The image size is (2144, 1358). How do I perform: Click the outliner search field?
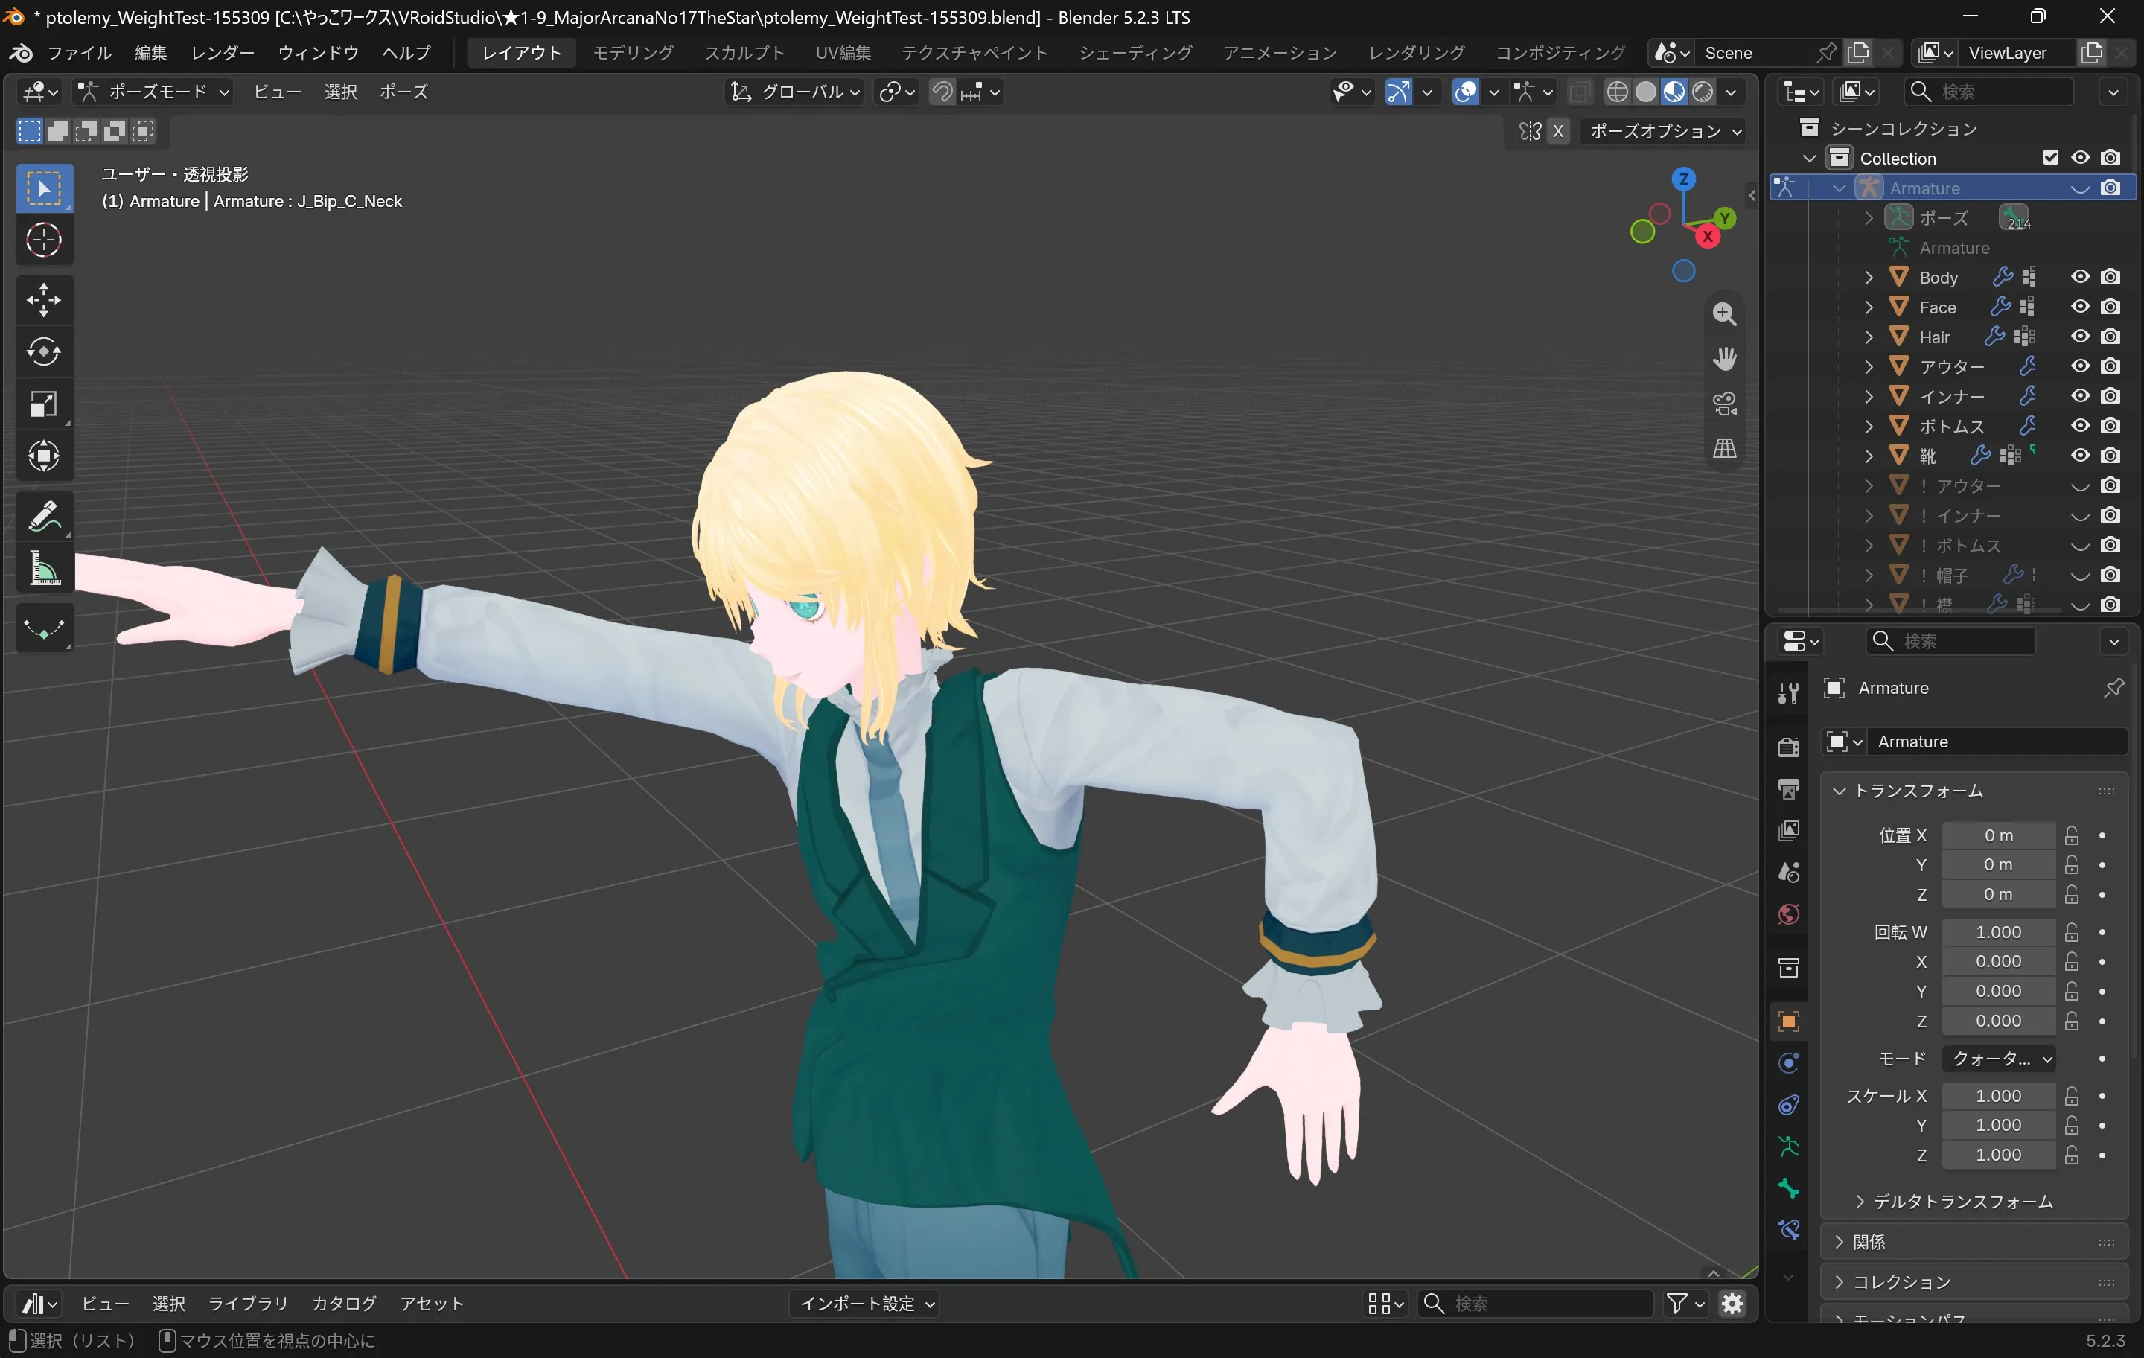point(1989,92)
